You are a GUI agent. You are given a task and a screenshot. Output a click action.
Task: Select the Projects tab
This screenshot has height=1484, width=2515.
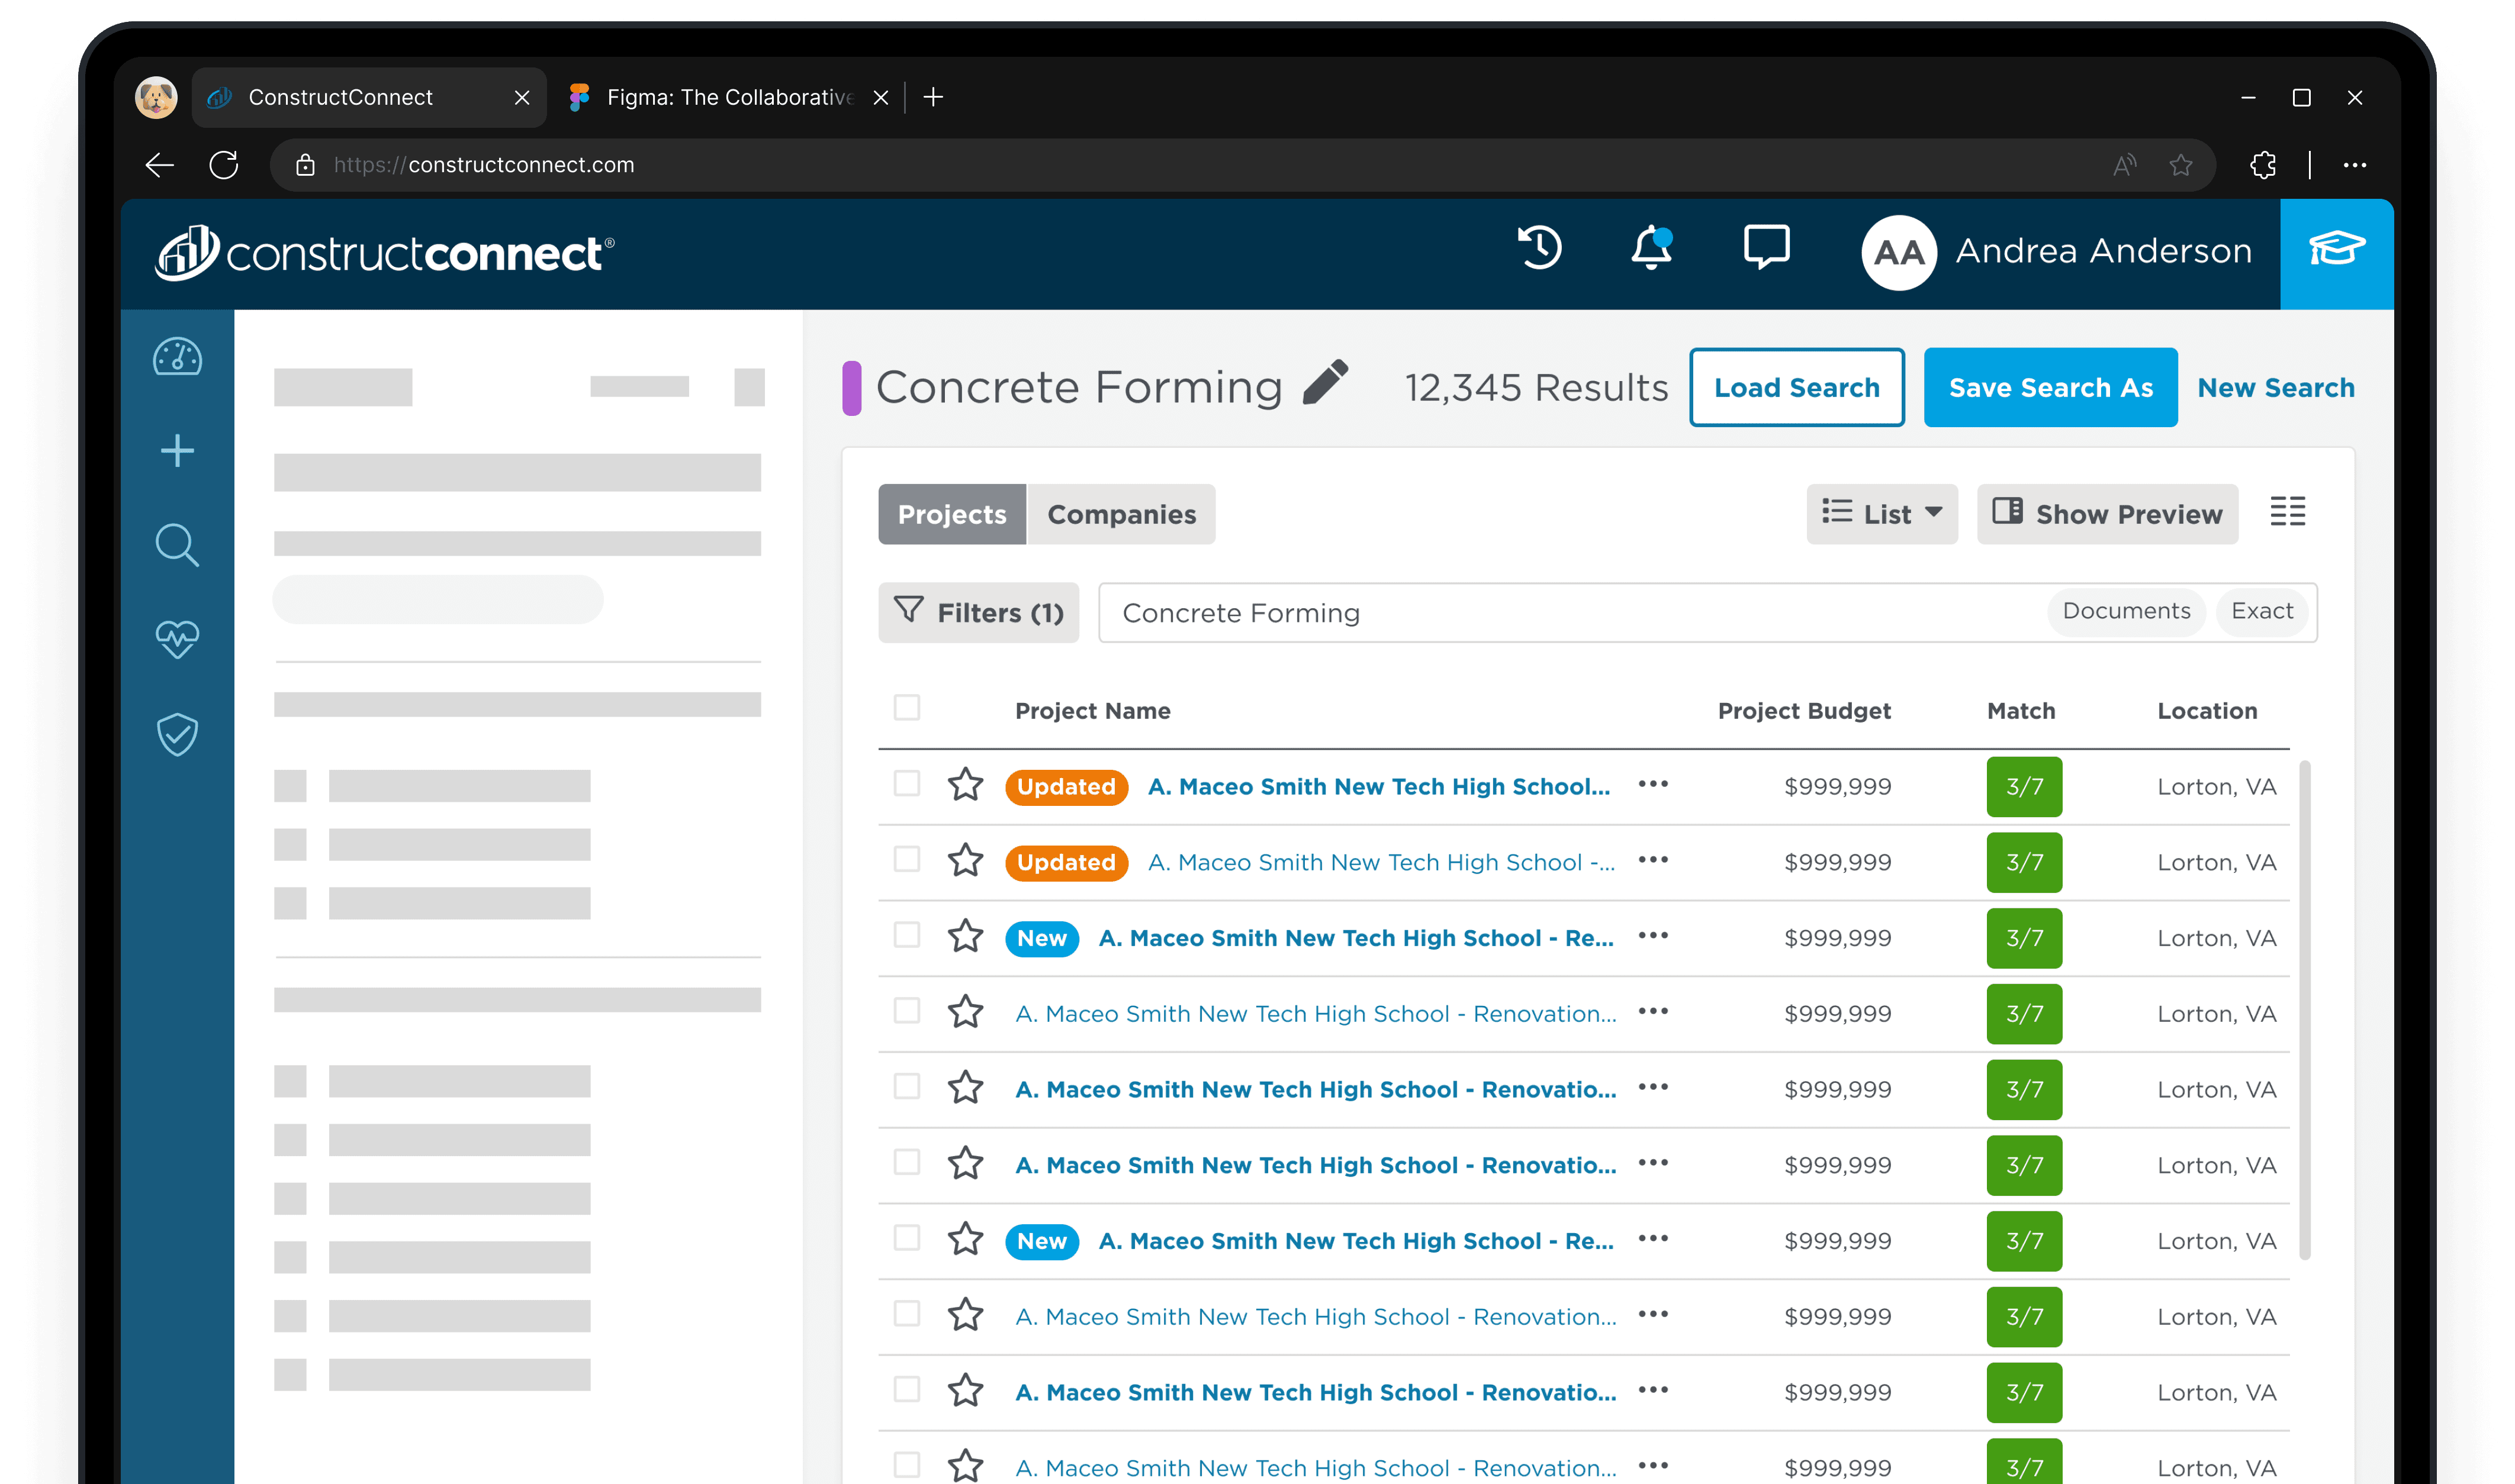951,514
